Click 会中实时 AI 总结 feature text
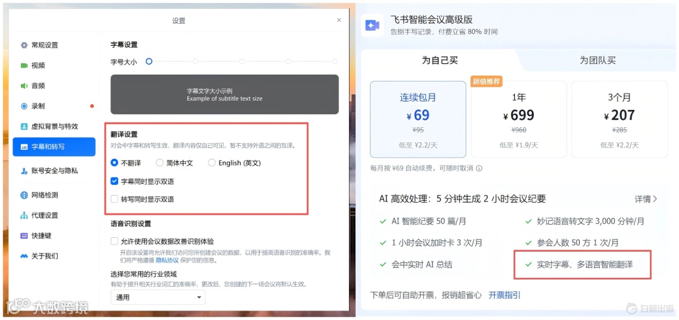Screen dimensions: 679x320 coord(422,264)
